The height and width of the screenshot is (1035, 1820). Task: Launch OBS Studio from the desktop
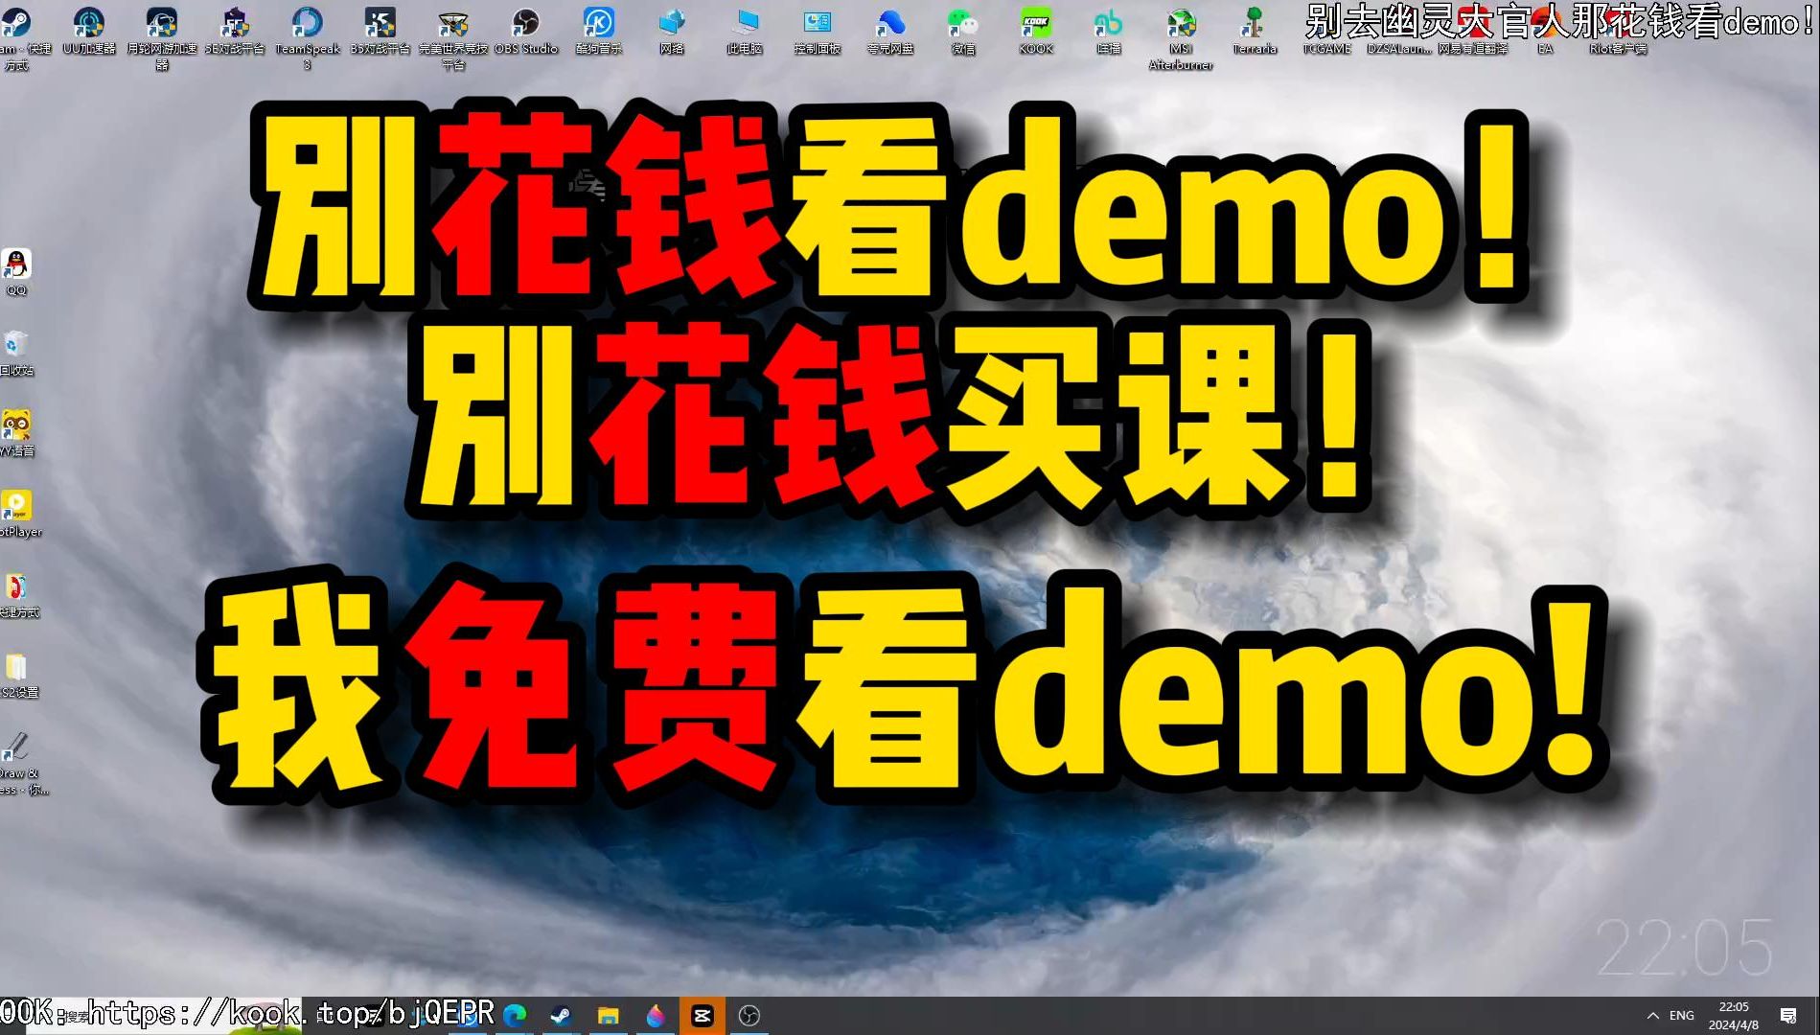[x=526, y=30]
